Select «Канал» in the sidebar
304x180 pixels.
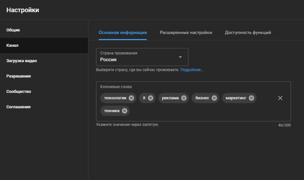[x=12, y=46]
